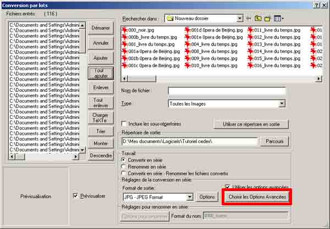Screen dimensions: 330x229
Task: Disable Utiliser les options avancées checkbox
Action: click(229, 187)
